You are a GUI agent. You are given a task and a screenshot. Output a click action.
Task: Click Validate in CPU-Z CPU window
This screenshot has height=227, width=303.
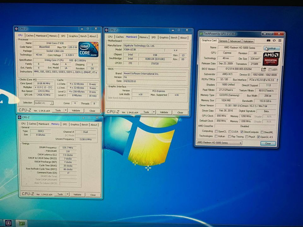coord(76,111)
